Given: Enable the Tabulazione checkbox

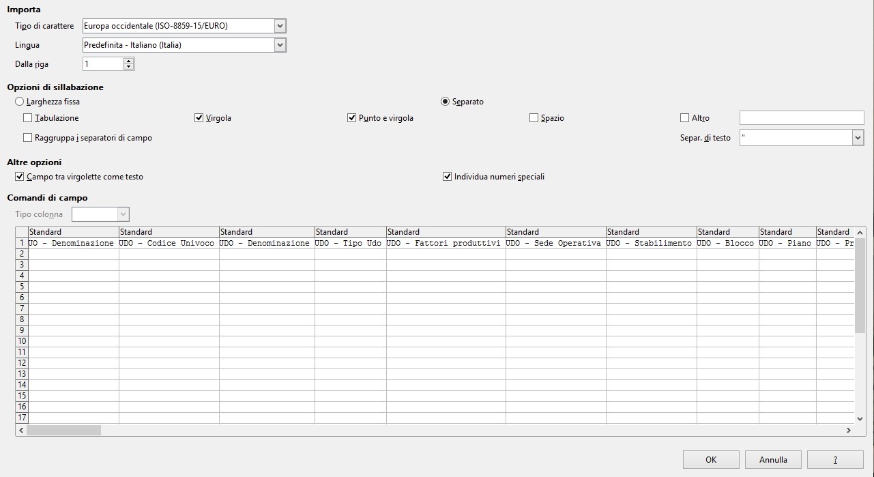Looking at the screenshot, I should [28, 118].
